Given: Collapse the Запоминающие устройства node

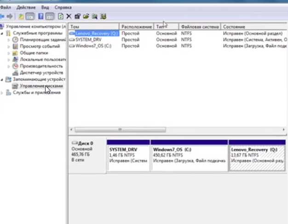Looking at the screenshot, I should click(x=2, y=79).
